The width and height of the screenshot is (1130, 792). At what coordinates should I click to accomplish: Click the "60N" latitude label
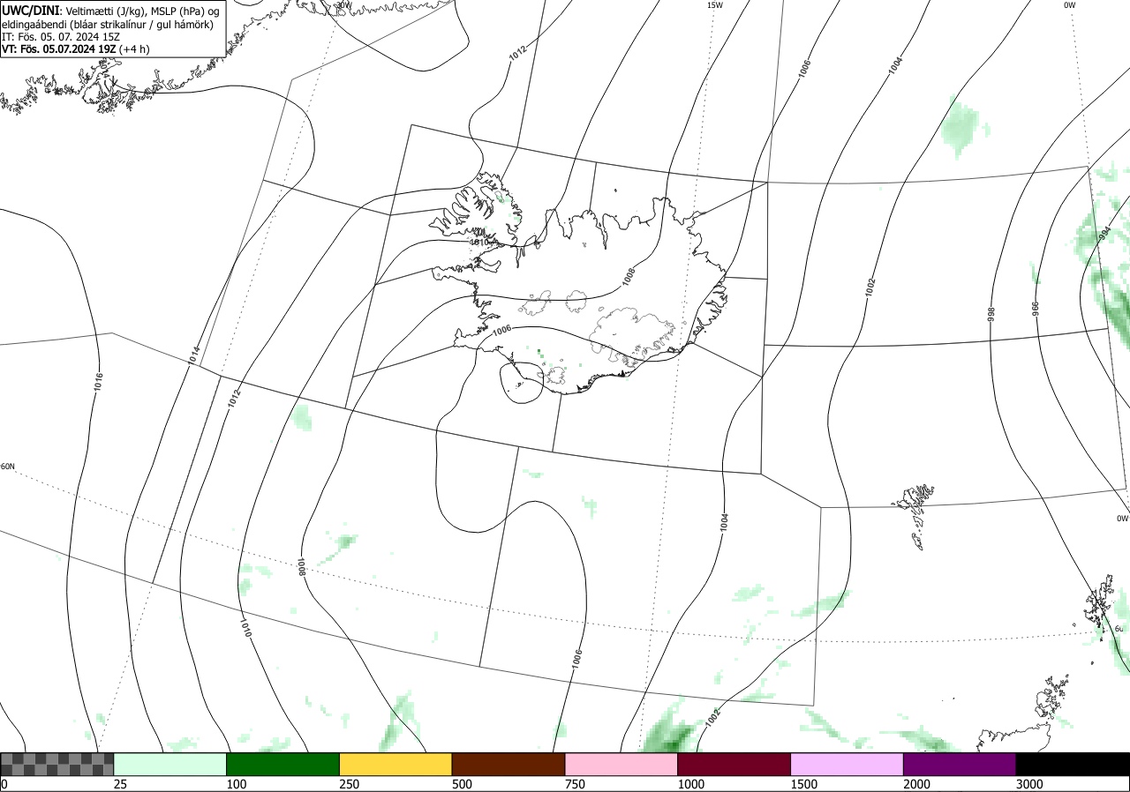click(8, 467)
